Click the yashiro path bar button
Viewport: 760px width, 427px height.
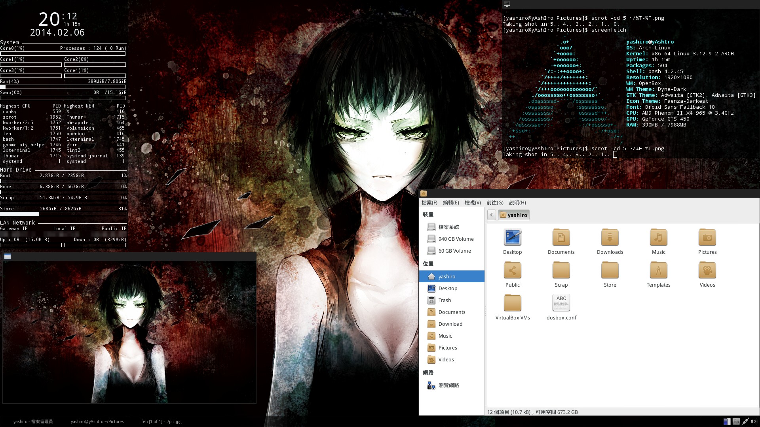(513, 215)
